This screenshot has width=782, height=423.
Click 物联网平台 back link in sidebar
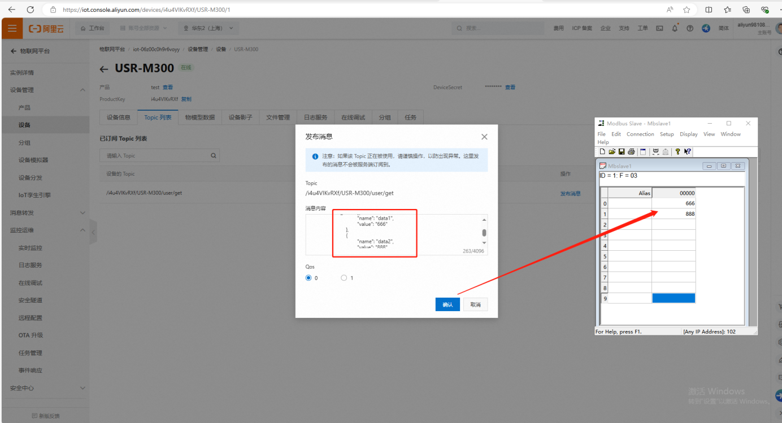coord(30,51)
